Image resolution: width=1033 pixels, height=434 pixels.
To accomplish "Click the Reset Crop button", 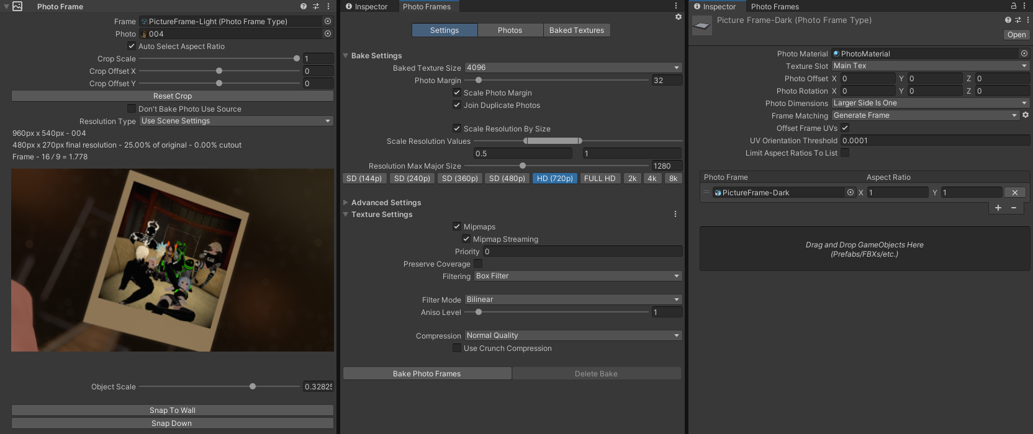I will 173,96.
